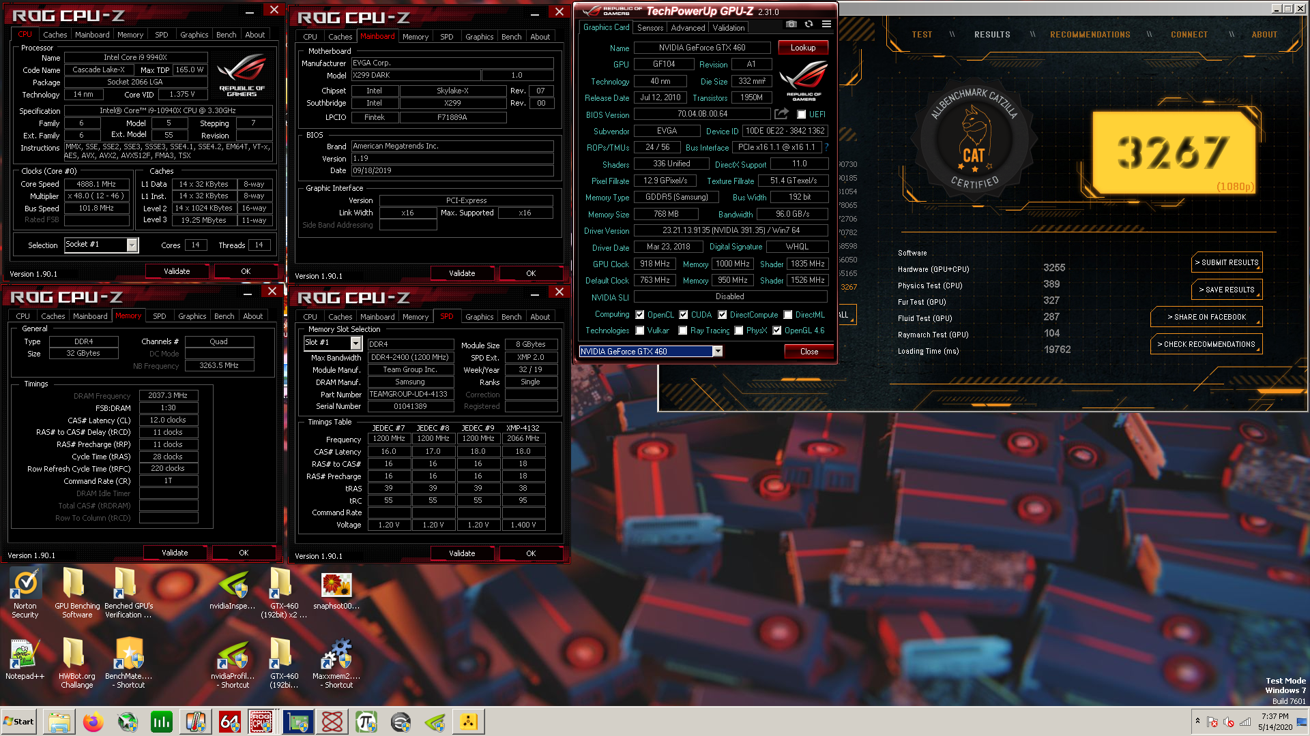Screen dimensions: 1310x736
Task: Launch Maxxmem2 shortcut on desktop
Action: (336, 664)
